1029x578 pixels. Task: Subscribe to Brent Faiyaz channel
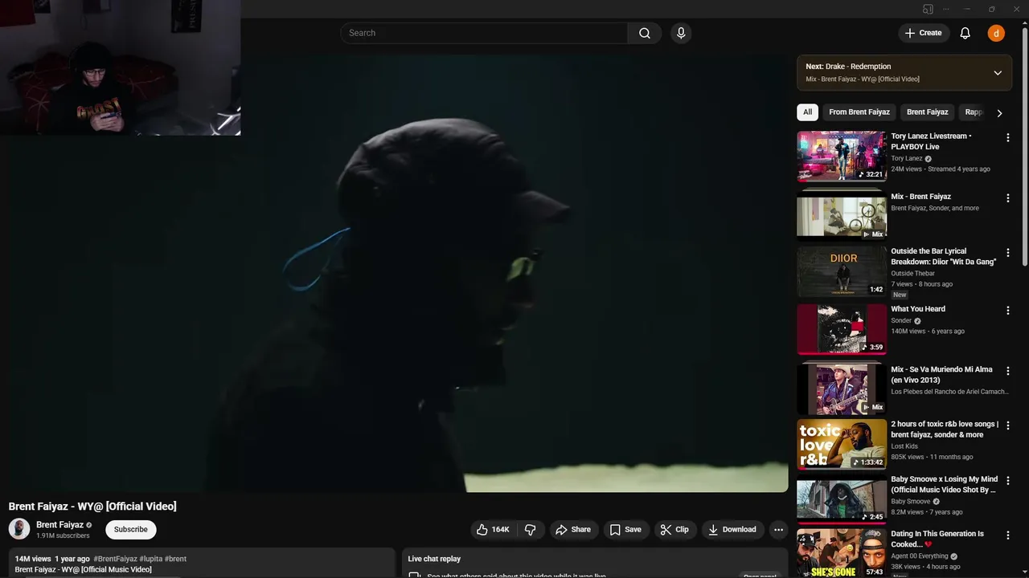130,529
